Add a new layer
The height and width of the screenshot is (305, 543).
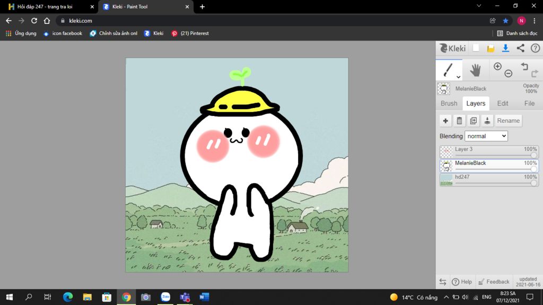click(445, 121)
